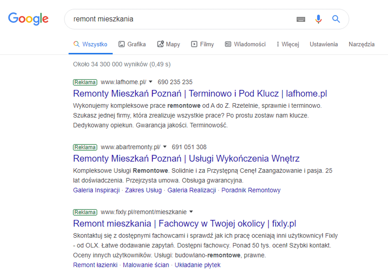The height and width of the screenshot is (276, 388).
Task: Open the on-screen keyboard icon
Action: 301,19
